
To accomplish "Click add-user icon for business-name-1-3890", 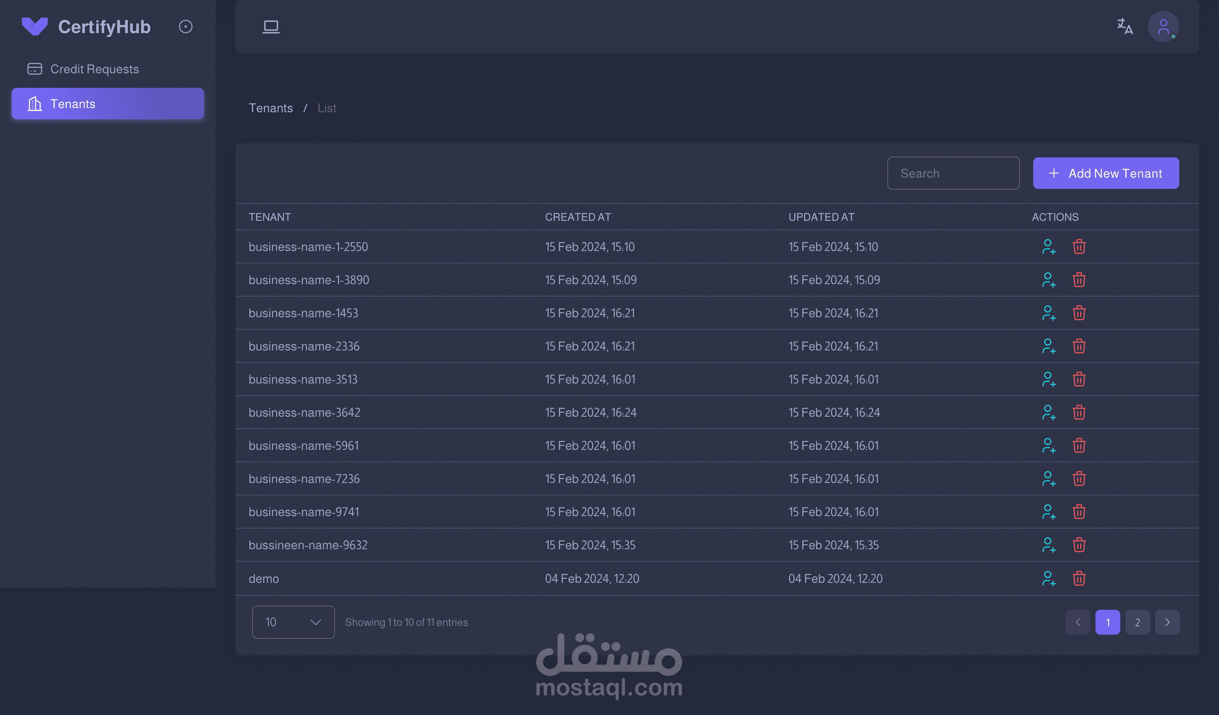I will (x=1048, y=280).
